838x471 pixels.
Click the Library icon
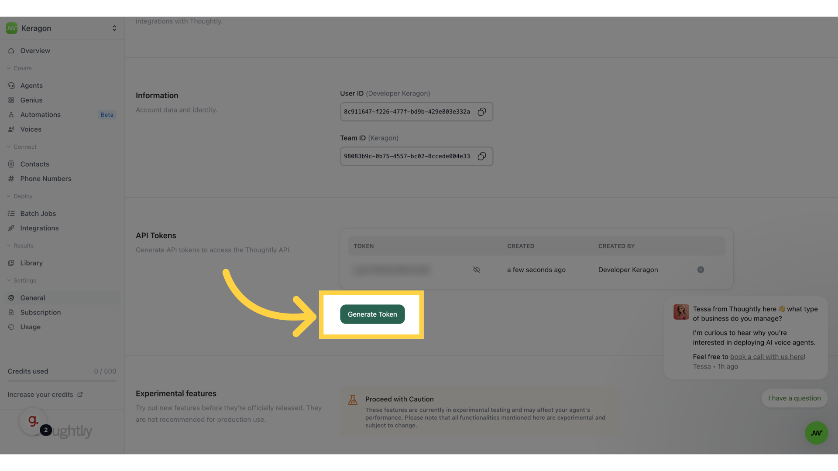tap(11, 263)
